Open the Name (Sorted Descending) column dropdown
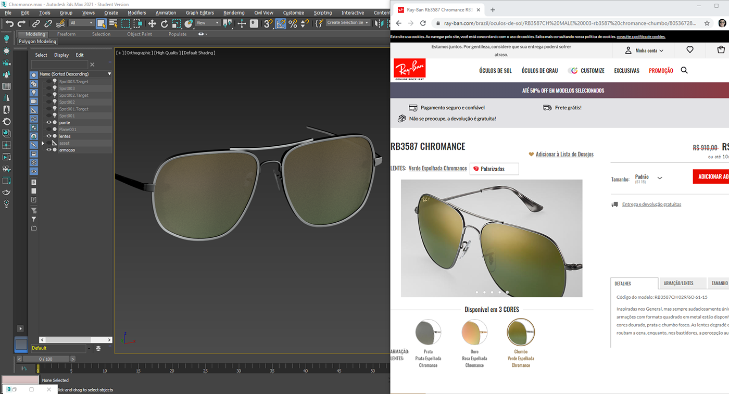 (109, 74)
